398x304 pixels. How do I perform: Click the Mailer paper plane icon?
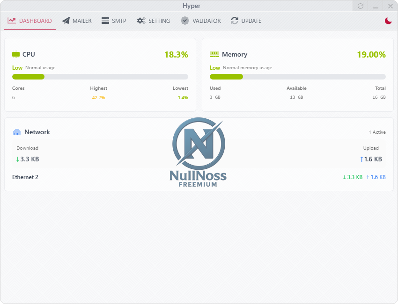(66, 21)
